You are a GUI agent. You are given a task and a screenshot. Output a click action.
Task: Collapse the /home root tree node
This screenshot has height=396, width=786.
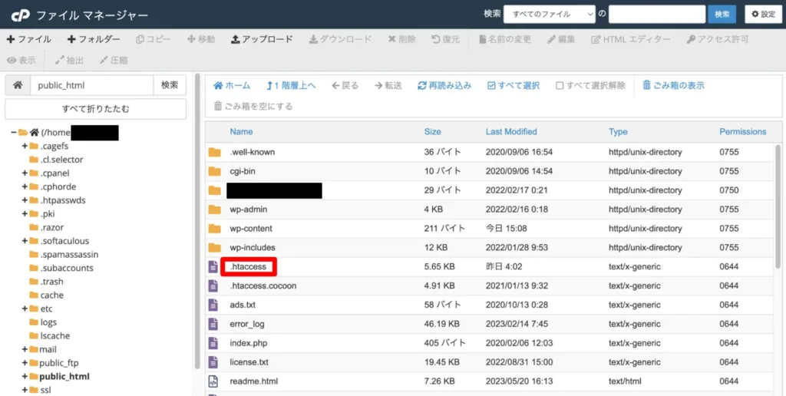click(14, 132)
